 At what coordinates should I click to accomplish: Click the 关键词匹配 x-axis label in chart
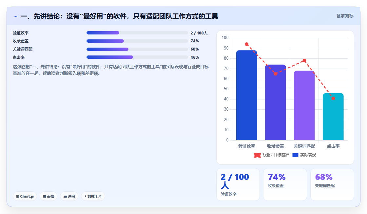304,146
